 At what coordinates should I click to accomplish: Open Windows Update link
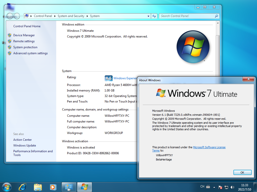pyautogui.click(x=25, y=145)
